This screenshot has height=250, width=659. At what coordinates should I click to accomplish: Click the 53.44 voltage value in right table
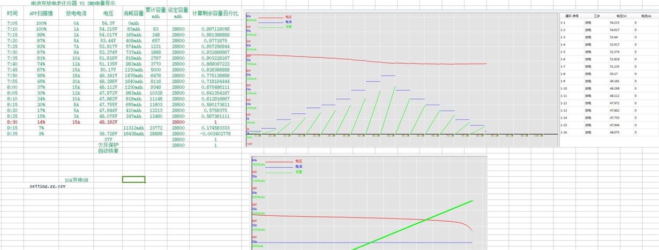(x=615, y=37)
